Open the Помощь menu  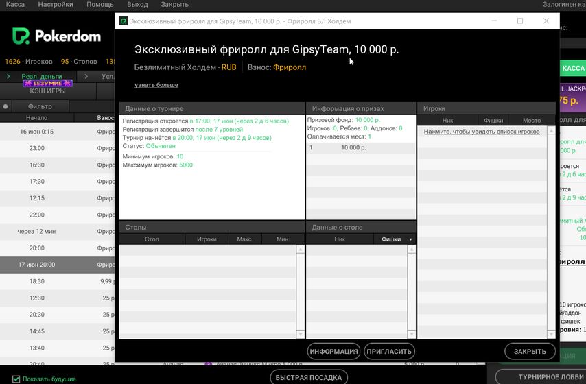coord(100,5)
